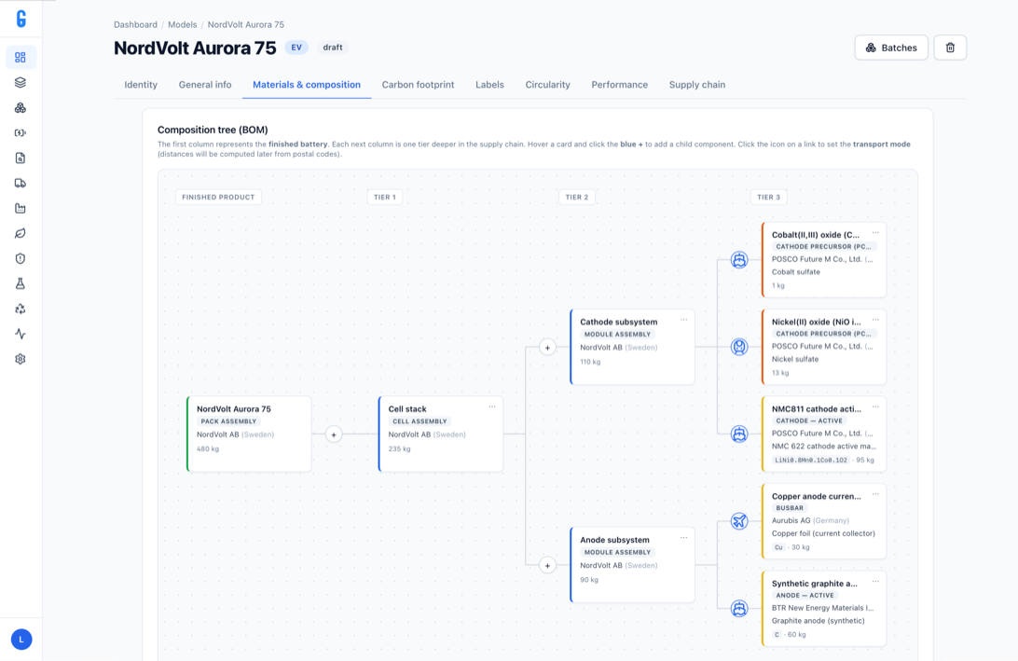
Task: Click Composition tree (BOM) heading
Action: click(213, 130)
